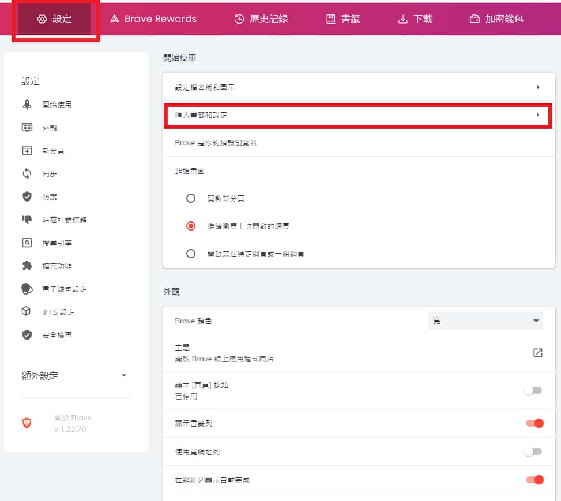Image resolution: width=561 pixels, height=501 pixels.
Task: Click the sync arrows icon for 同步
Action: (x=27, y=174)
